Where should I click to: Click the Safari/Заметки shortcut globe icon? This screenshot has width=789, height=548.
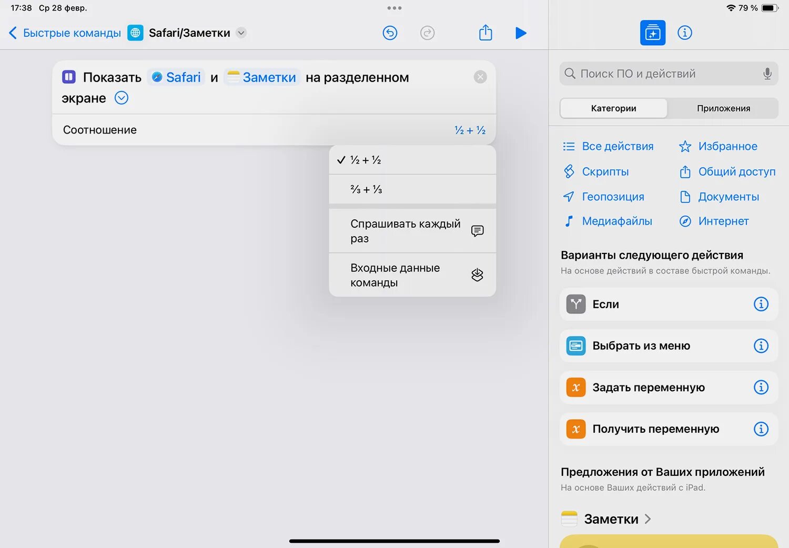(x=135, y=33)
